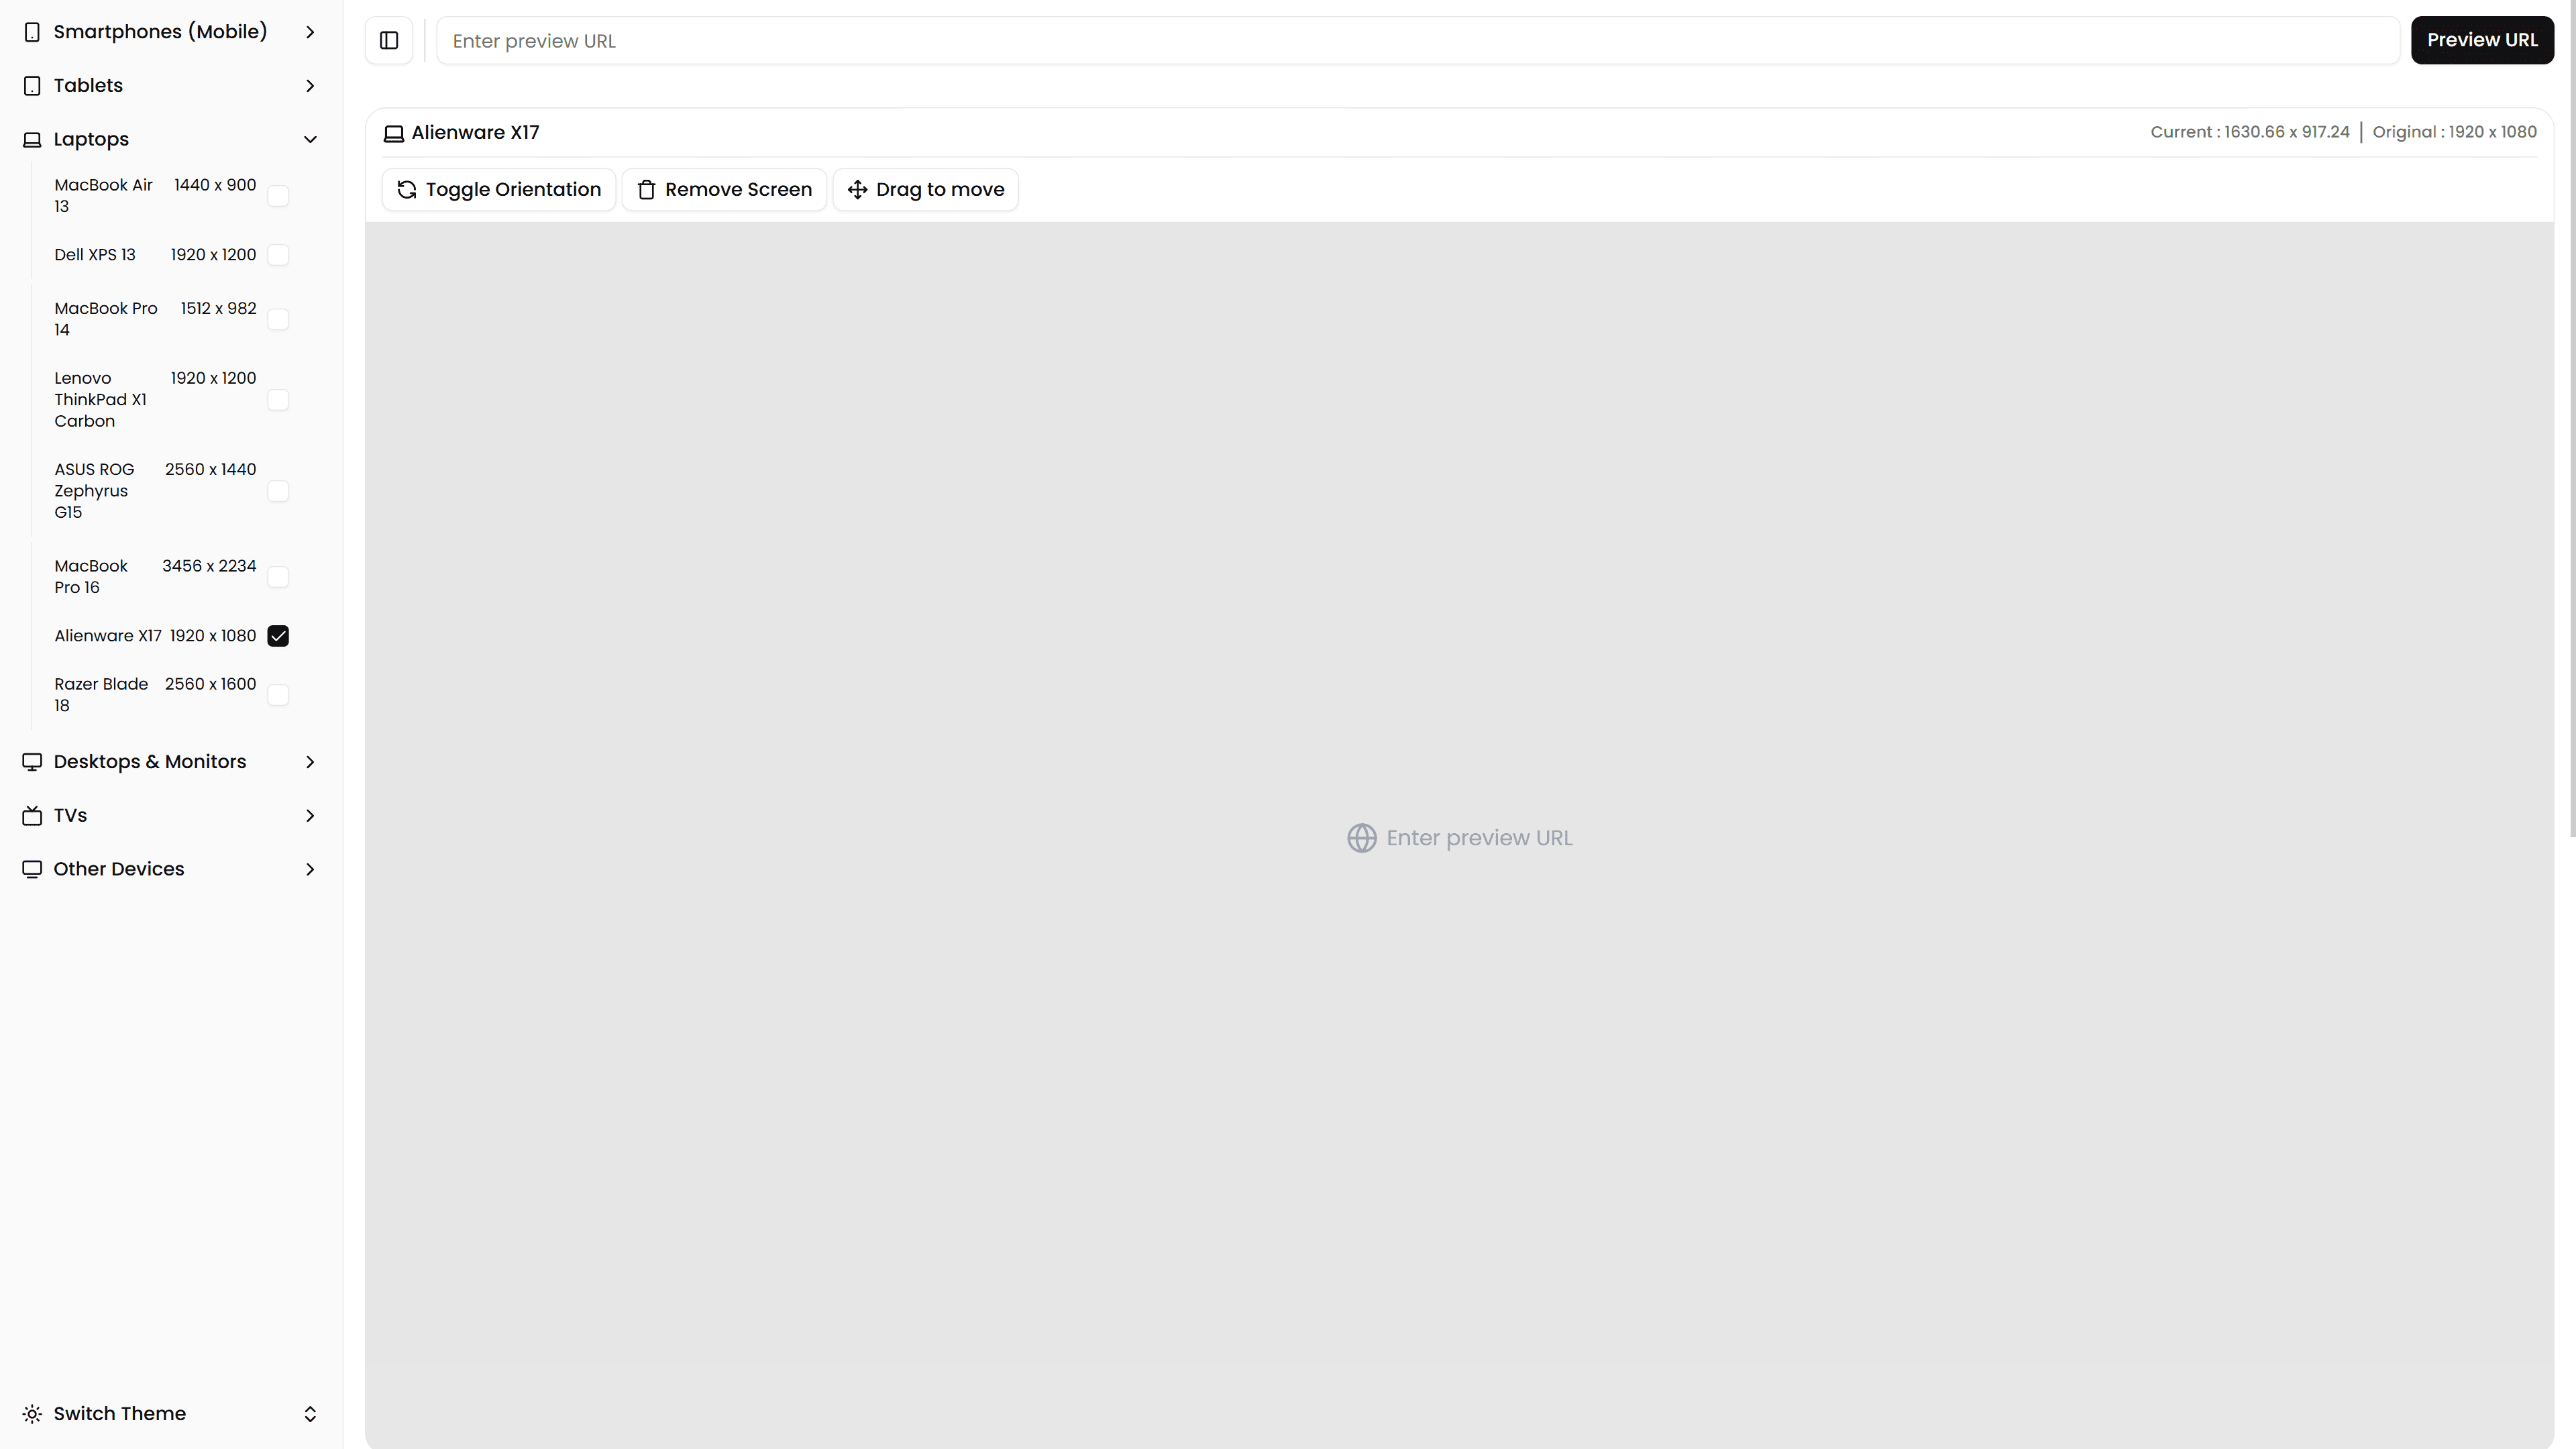
Task: Click the move arrows icon on Drag to move
Action: click(x=856, y=189)
